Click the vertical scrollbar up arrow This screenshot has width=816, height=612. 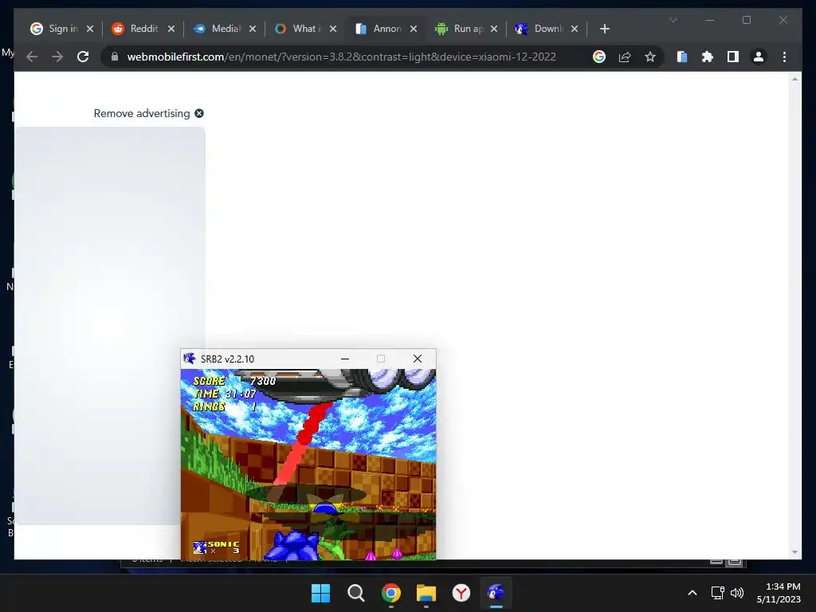[x=794, y=79]
